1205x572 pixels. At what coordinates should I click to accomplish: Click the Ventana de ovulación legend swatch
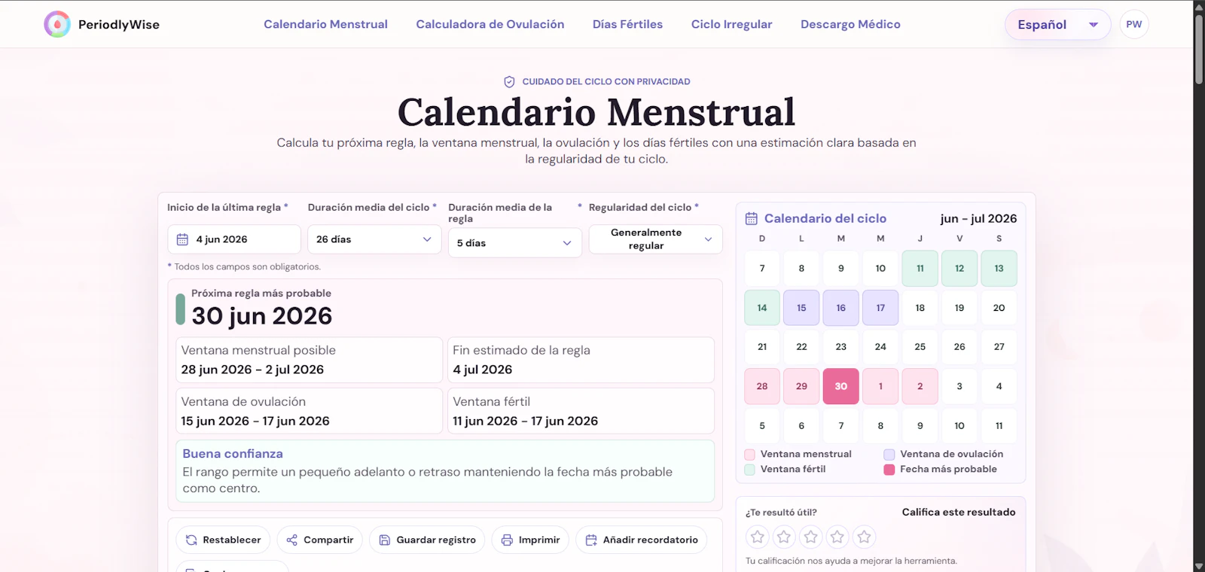(889, 455)
